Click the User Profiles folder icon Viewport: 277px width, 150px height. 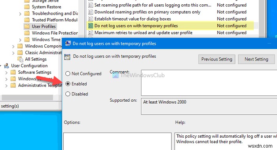click(x=27, y=27)
